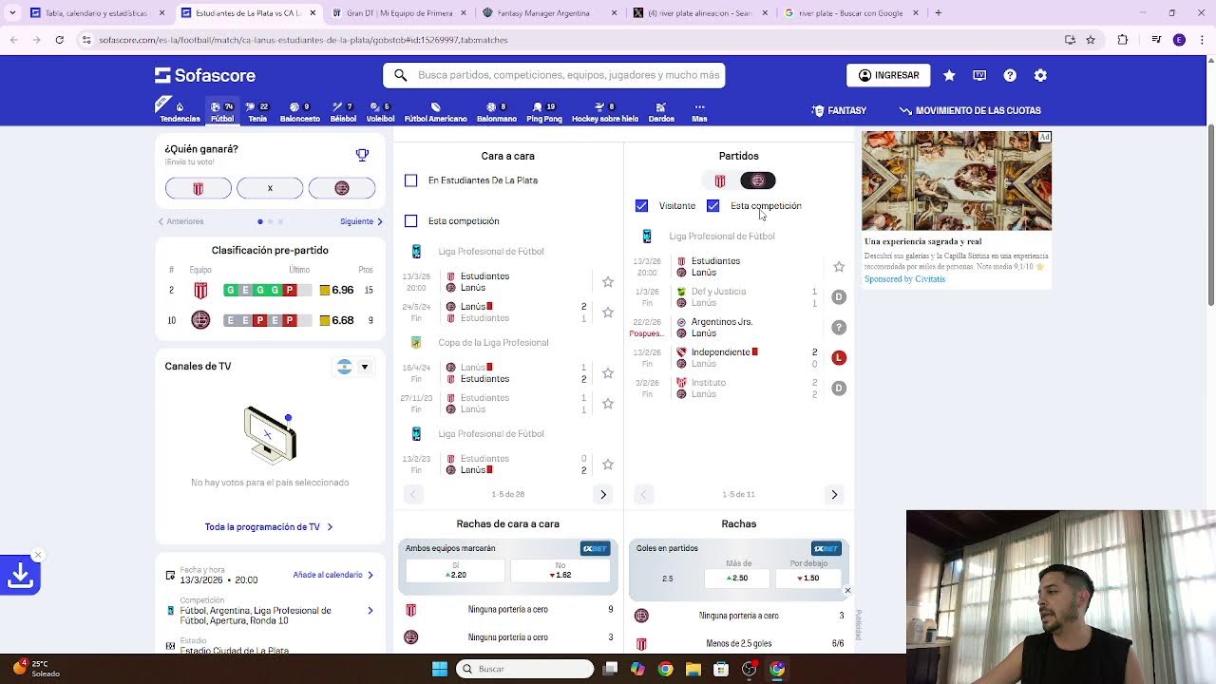Open favorites star in Sofascore header
Screen dimensions: 1216x684
(949, 75)
